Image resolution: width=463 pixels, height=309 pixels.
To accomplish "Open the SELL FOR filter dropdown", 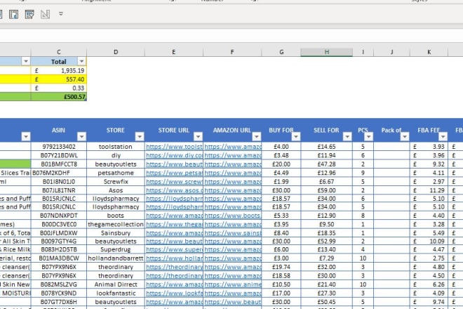I will (x=347, y=136).
